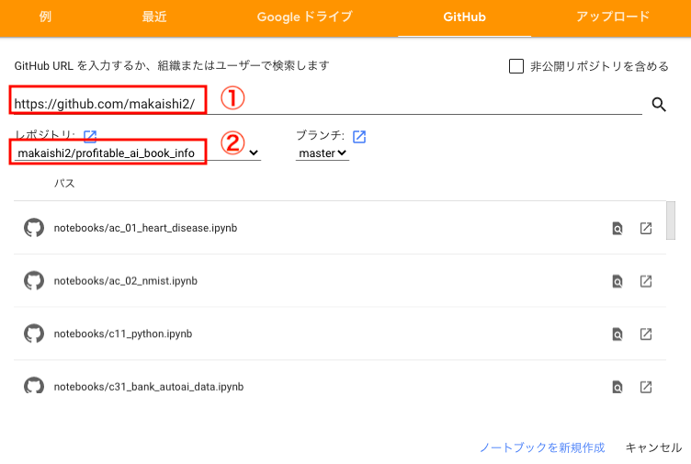Click the GitHub URL input field
This screenshot has height=464, width=691.
coord(328,104)
